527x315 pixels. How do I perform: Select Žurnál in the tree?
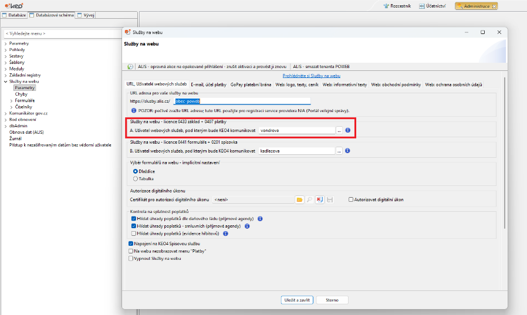click(x=15, y=138)
